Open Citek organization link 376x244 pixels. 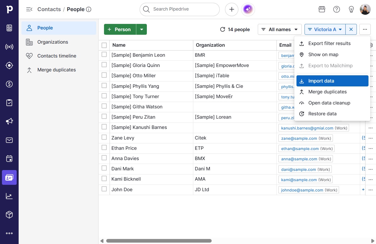201,138
